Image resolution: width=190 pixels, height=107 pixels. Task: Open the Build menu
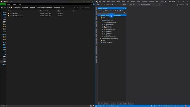coord(118,1)
